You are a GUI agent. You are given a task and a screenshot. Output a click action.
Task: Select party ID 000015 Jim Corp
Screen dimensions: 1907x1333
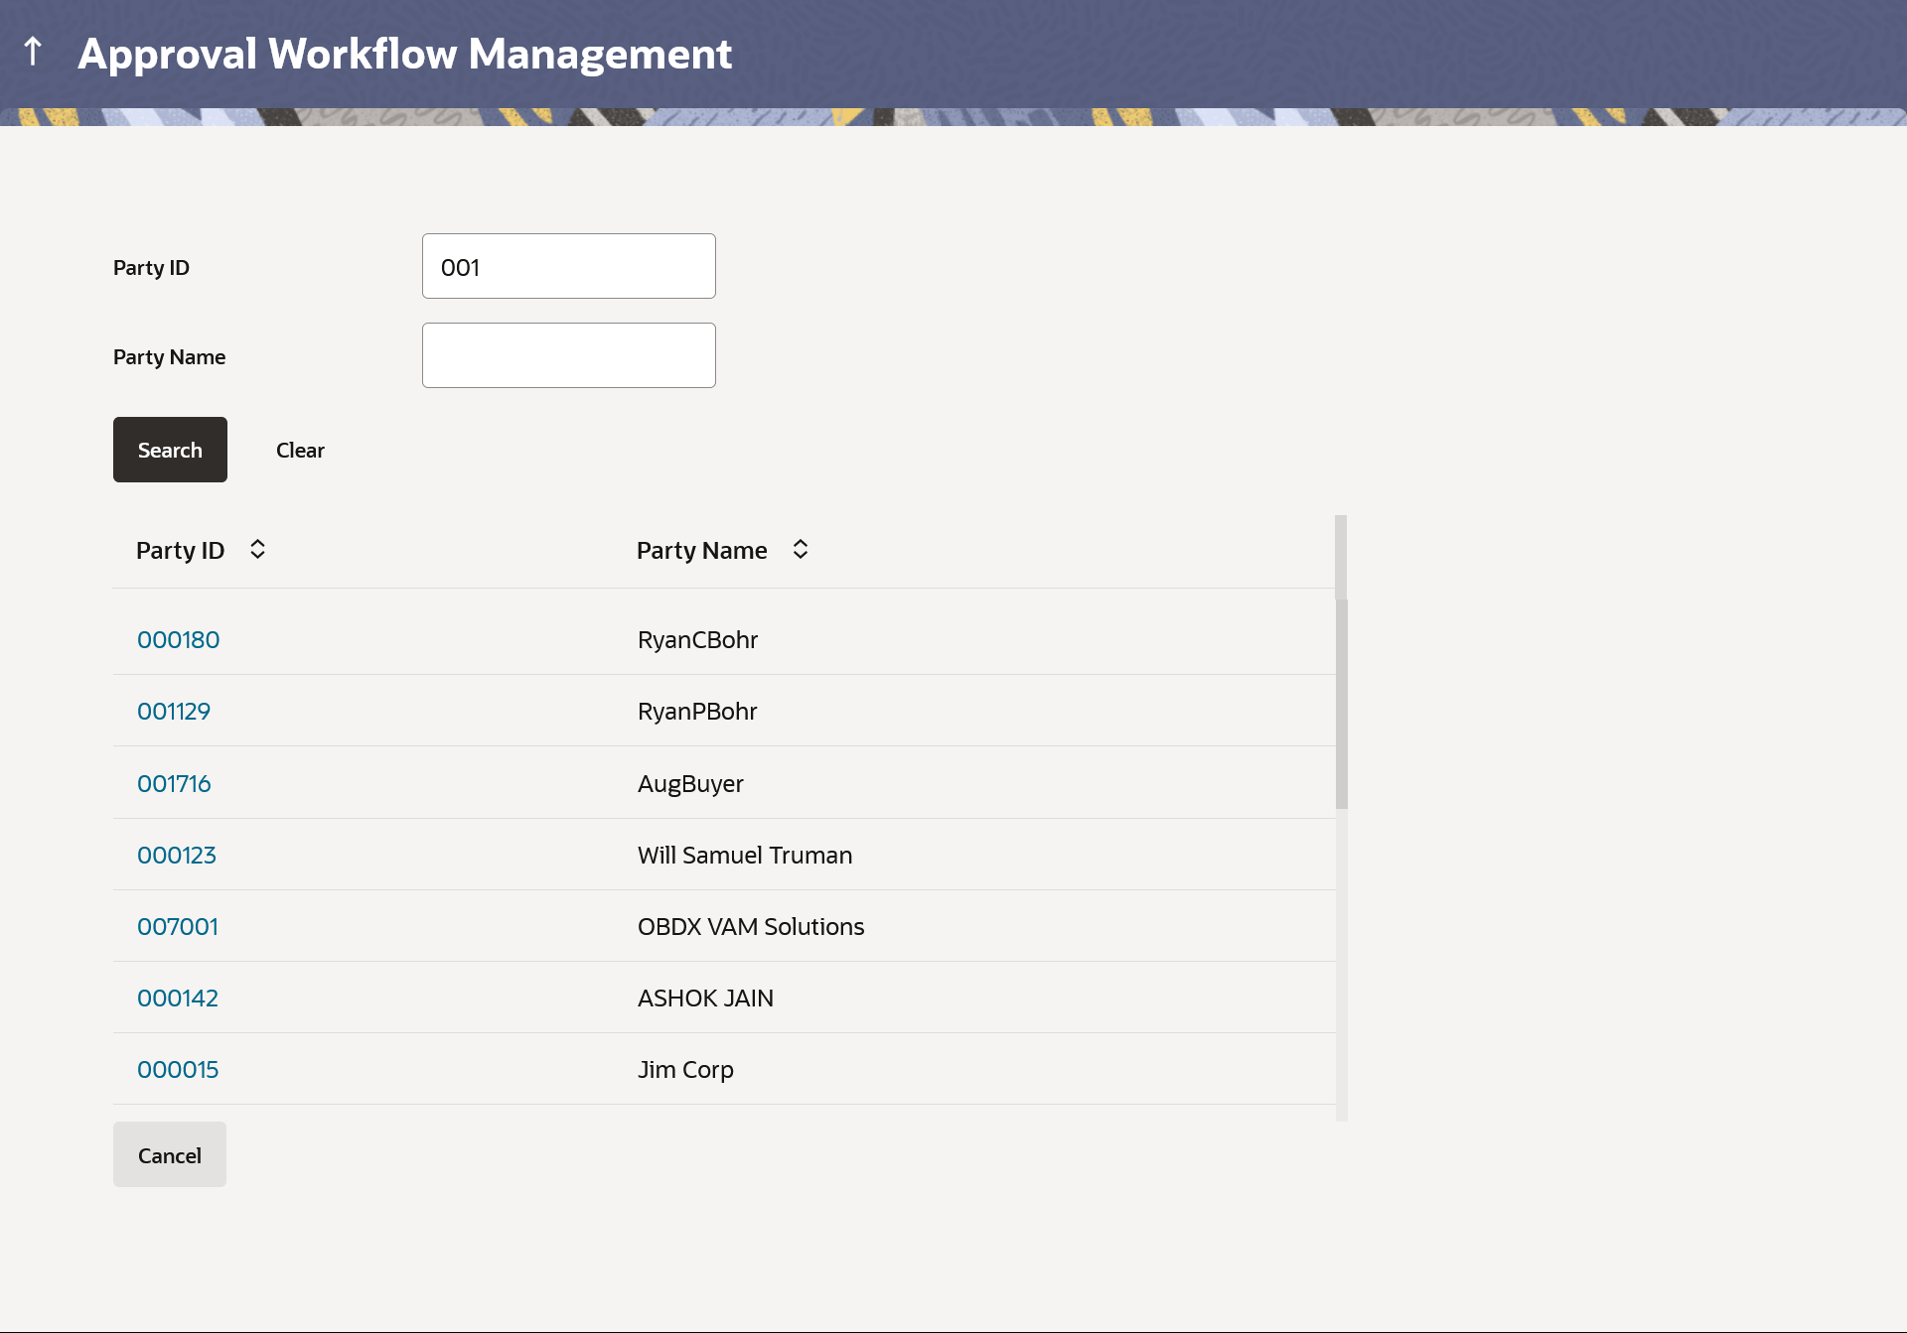[178, 1070]
